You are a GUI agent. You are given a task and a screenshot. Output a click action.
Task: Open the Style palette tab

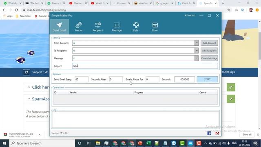coord(135,27)
